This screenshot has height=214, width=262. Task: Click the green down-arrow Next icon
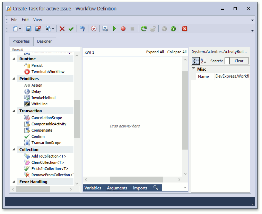[173, 29]
